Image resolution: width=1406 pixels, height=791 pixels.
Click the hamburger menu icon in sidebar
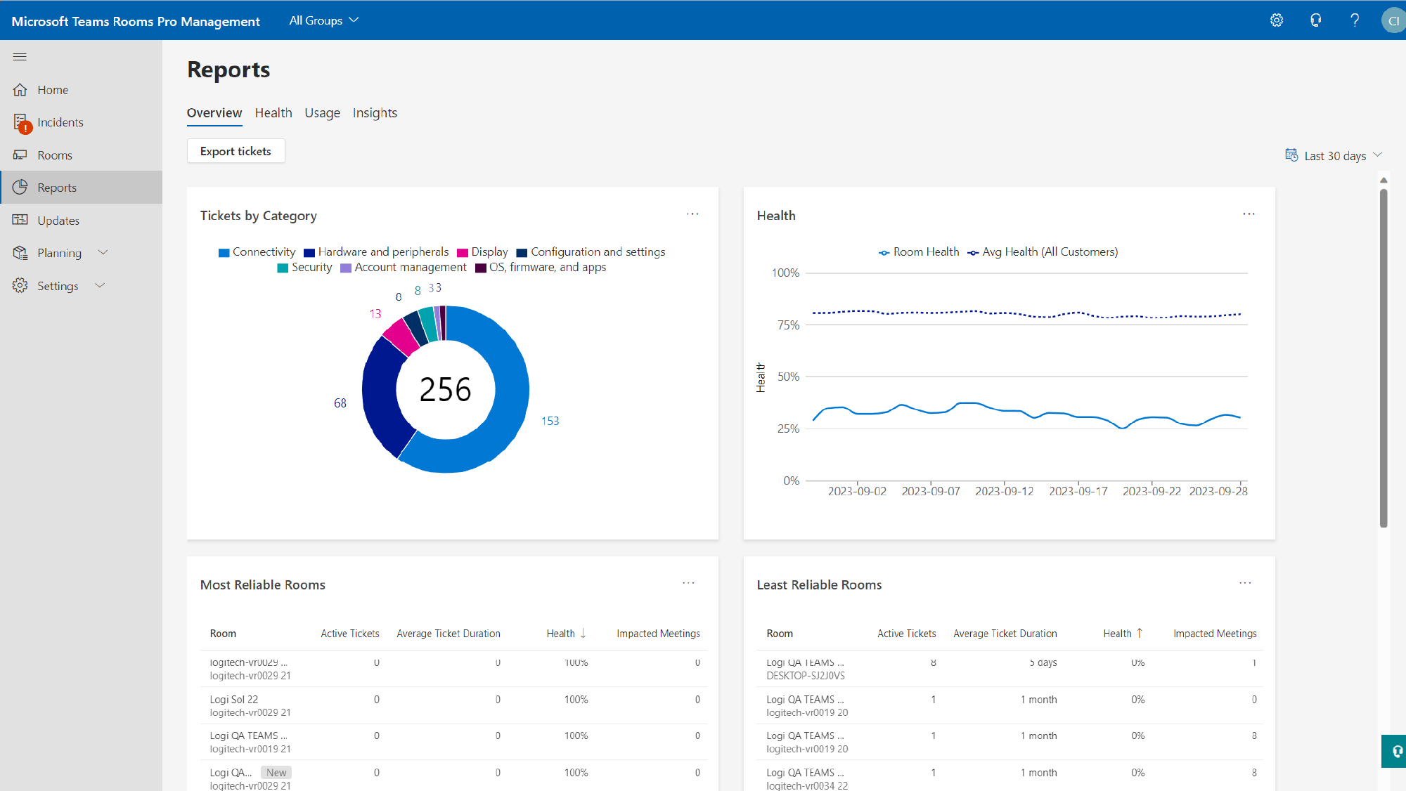(x=20, y=57)
